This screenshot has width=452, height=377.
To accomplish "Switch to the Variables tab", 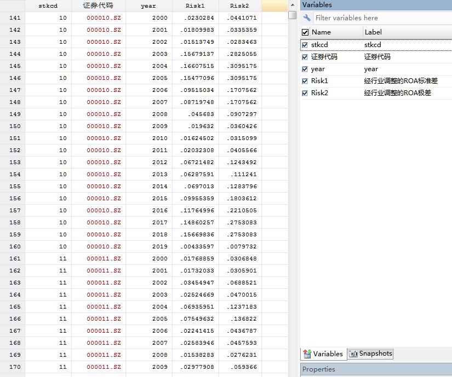I will [x=323, y=353].
